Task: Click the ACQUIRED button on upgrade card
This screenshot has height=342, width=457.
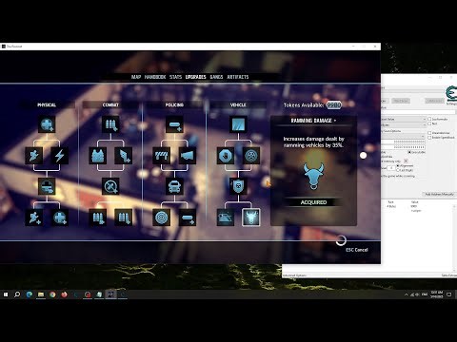Action: point(313,202)
